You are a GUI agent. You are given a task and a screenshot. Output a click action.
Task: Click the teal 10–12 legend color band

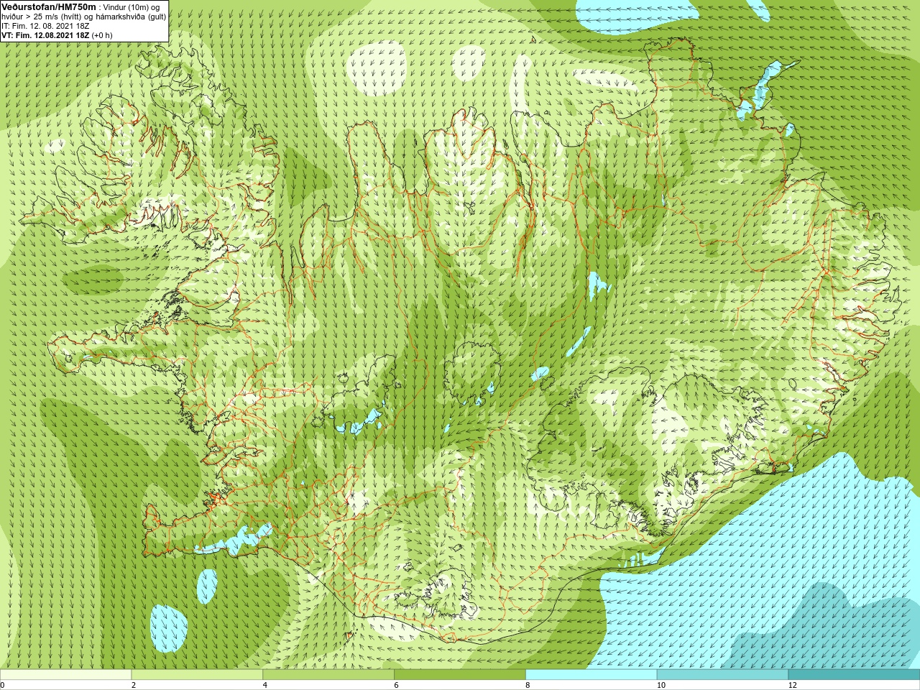click(x=723, y=675)
